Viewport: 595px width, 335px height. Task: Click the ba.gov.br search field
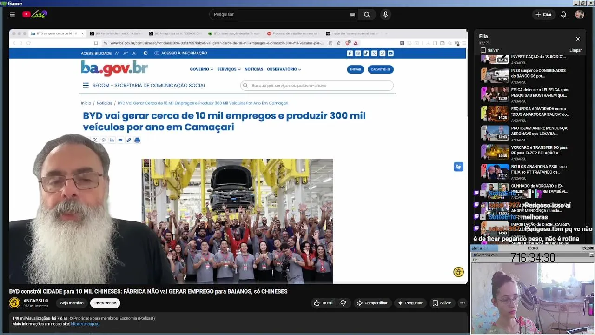point(317,85)
